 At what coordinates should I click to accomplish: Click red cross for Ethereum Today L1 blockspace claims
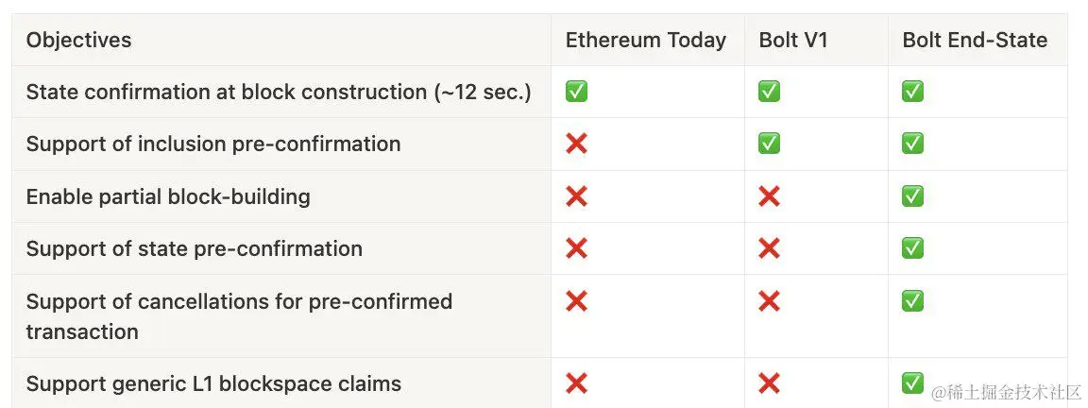[x=576, y=383]
